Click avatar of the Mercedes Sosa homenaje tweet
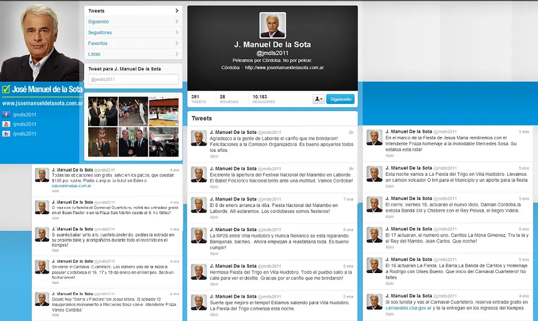 pos(374,137)
